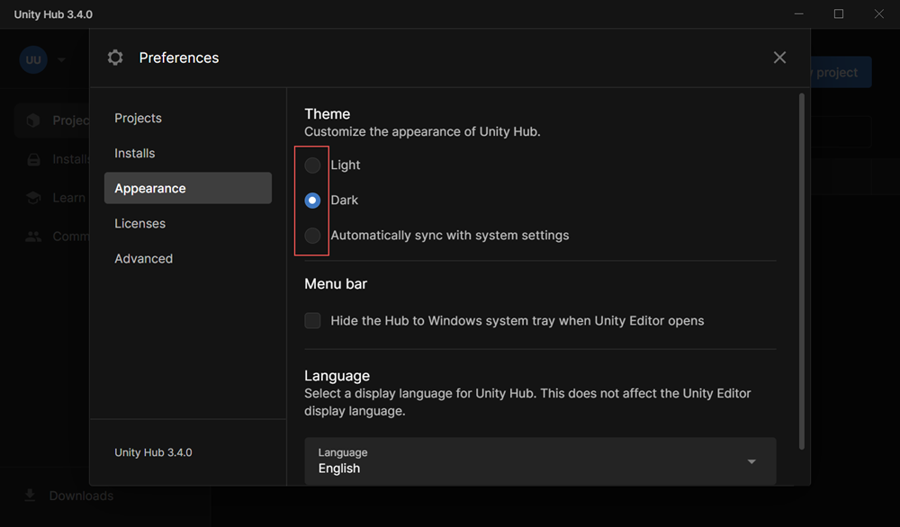Viewport: 900px width, 527px height.
Task: Select the Appearance preferences tab
Action: click(x=188, y=188)
